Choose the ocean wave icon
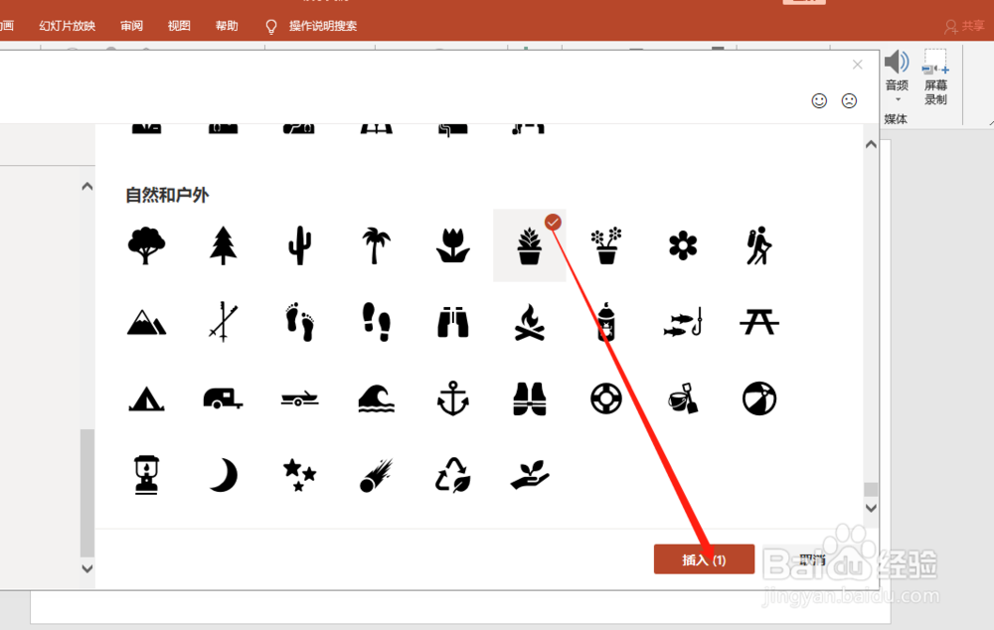Viewport: 994px width, 630px height. coord(376,398)
